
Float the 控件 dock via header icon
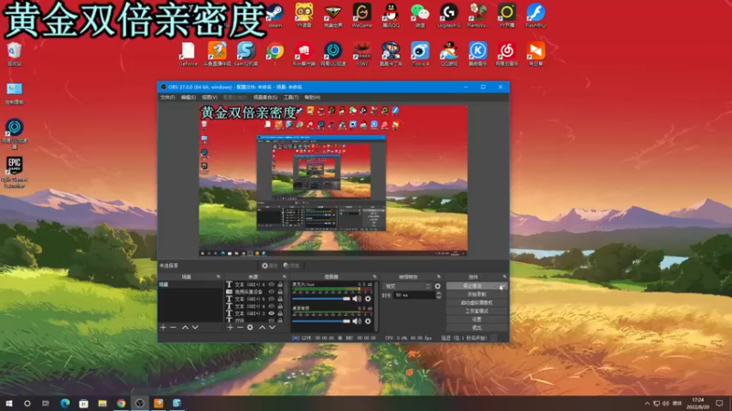coord(505,277)
